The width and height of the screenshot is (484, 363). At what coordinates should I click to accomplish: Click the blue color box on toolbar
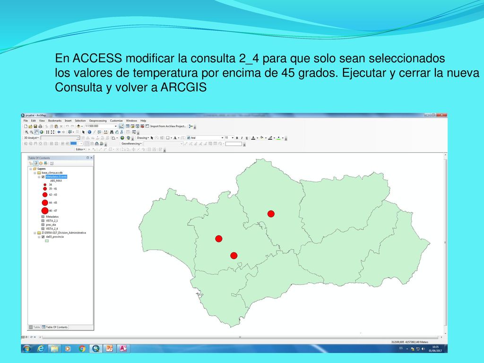tap(74, 144)
